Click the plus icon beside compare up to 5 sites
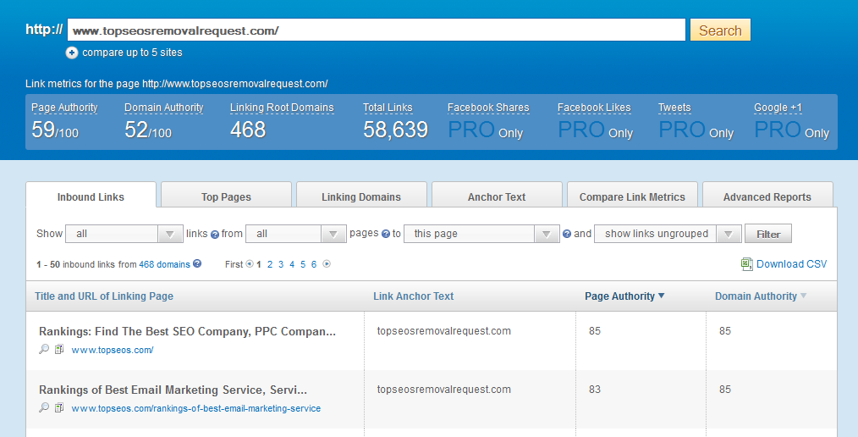Image resolution: width=858 pixels, height=437 pixels. coord(72,53)
